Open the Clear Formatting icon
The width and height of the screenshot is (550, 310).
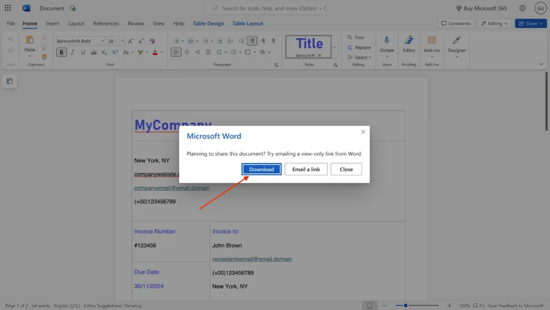(152, 40)
